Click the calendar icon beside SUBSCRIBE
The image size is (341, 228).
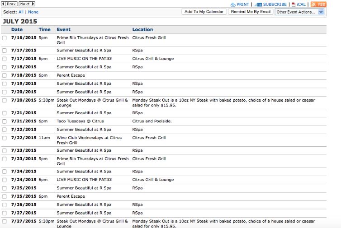point(258,5)
